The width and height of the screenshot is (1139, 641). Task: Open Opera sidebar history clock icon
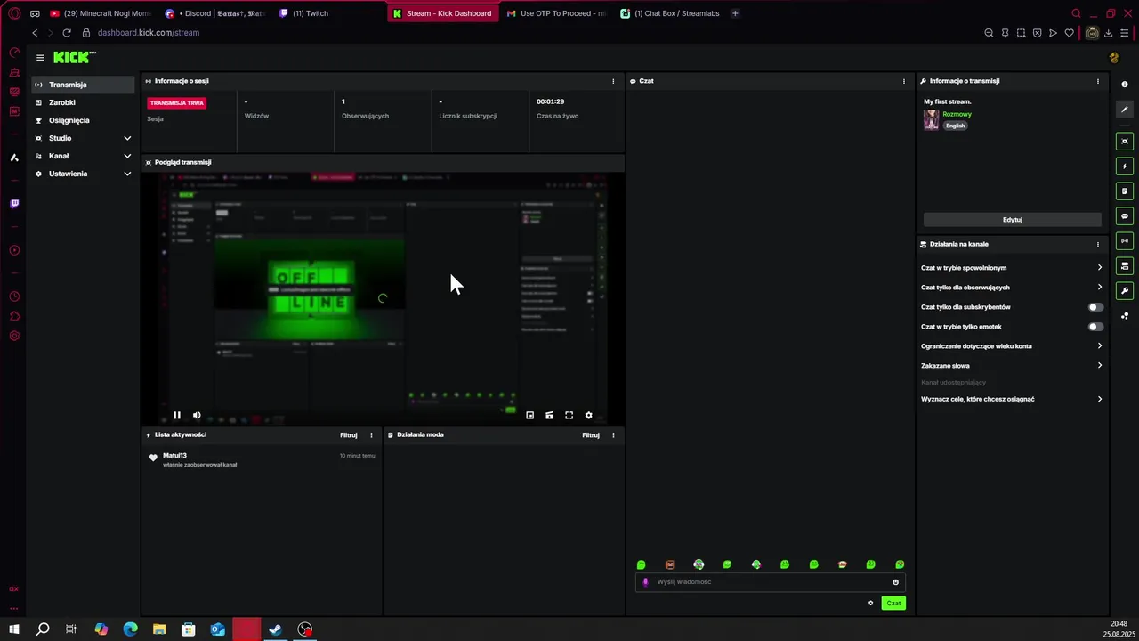coord(14,296)
